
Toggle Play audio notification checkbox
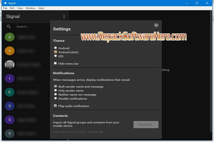coord(55,106)
